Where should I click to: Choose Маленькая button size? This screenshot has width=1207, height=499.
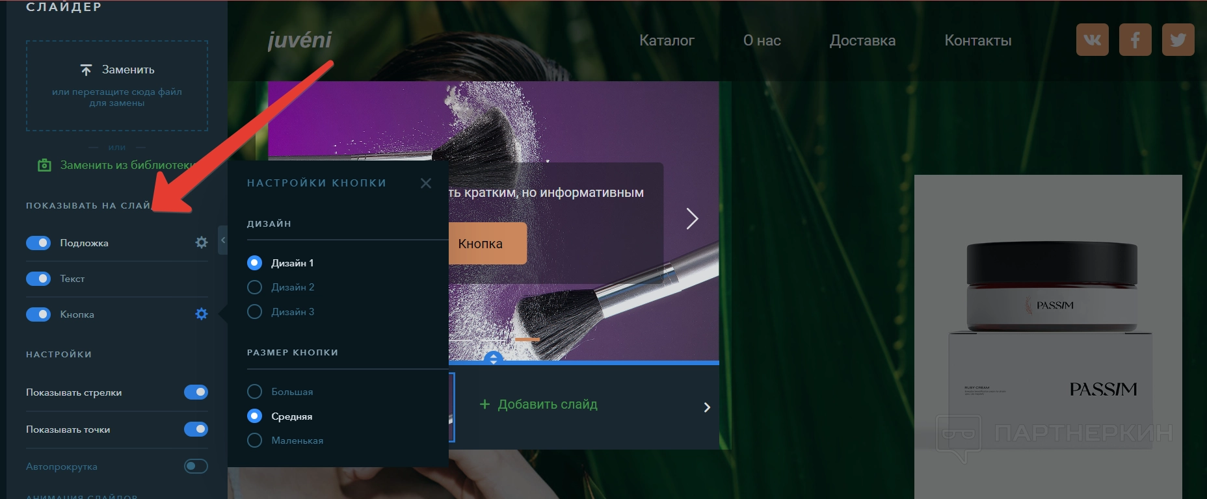[x=254, y=441]
